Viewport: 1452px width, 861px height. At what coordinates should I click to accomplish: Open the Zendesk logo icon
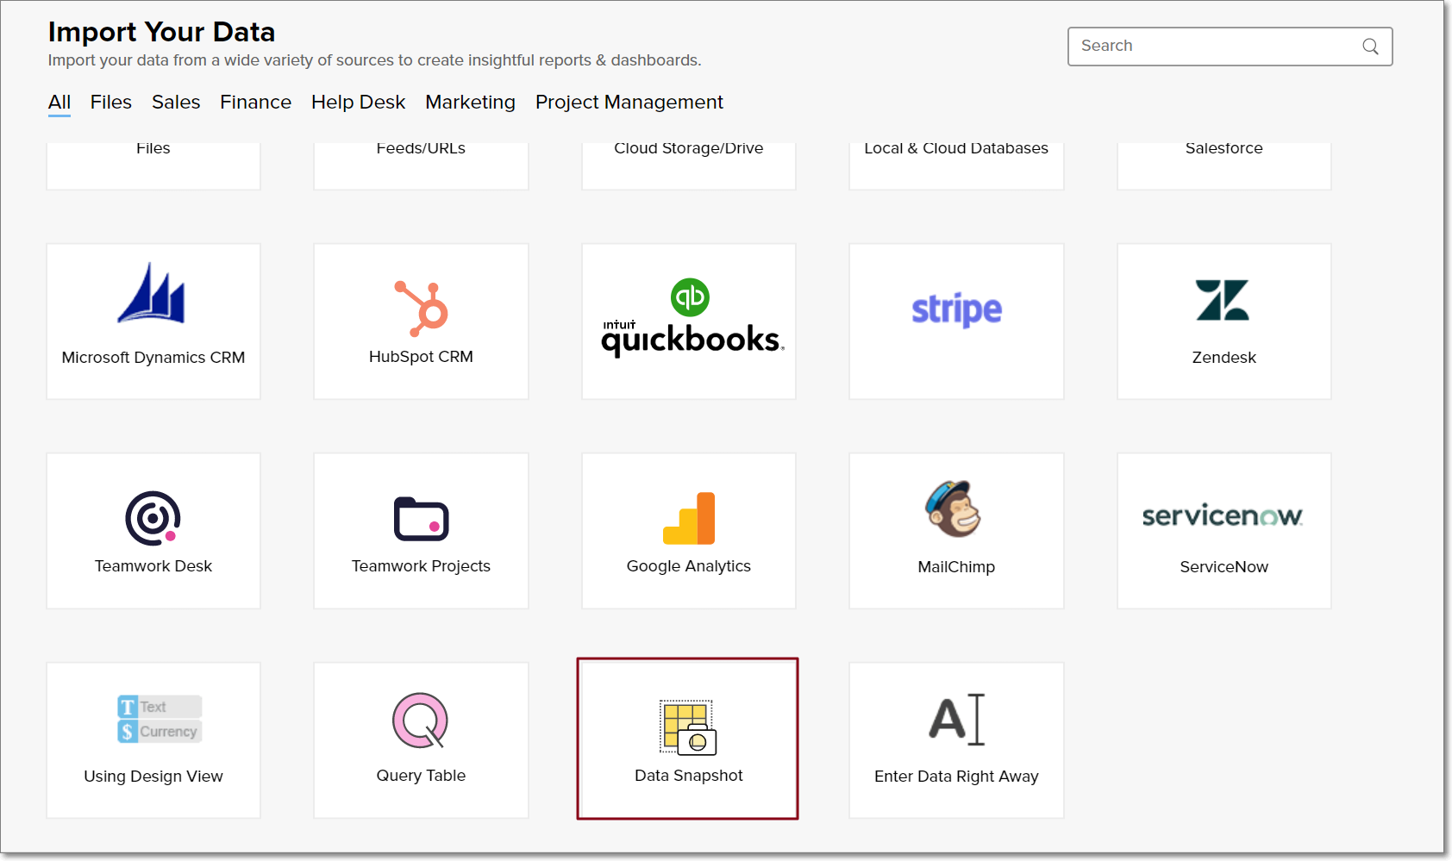(1223, 300)
